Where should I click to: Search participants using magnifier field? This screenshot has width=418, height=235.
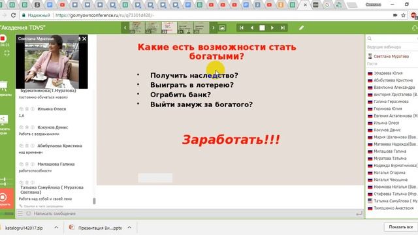392,39
